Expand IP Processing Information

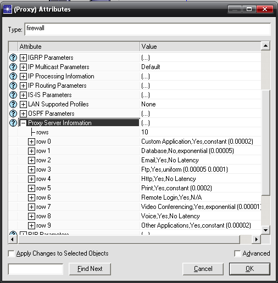23,76
